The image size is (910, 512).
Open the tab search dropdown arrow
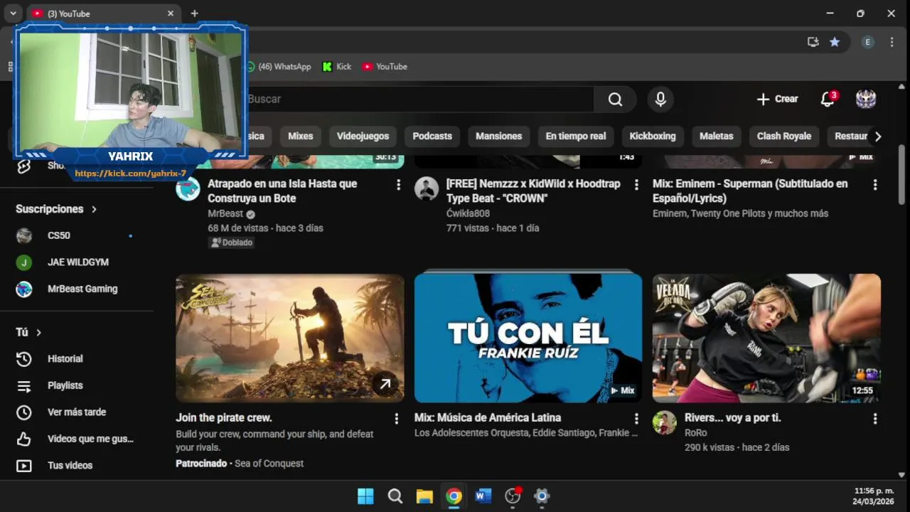(x=13, y=13)
